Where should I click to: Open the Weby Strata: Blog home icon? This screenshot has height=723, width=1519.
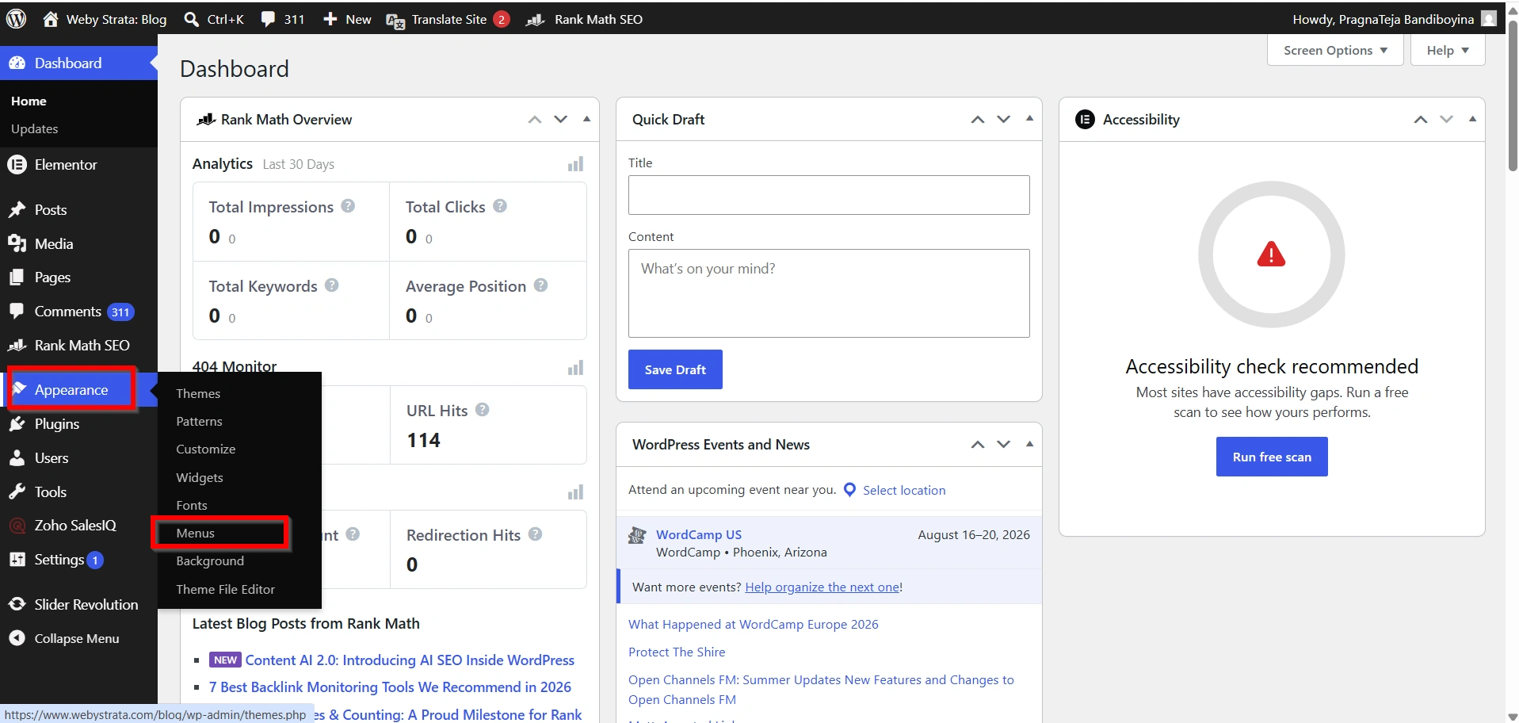(51, 19)
